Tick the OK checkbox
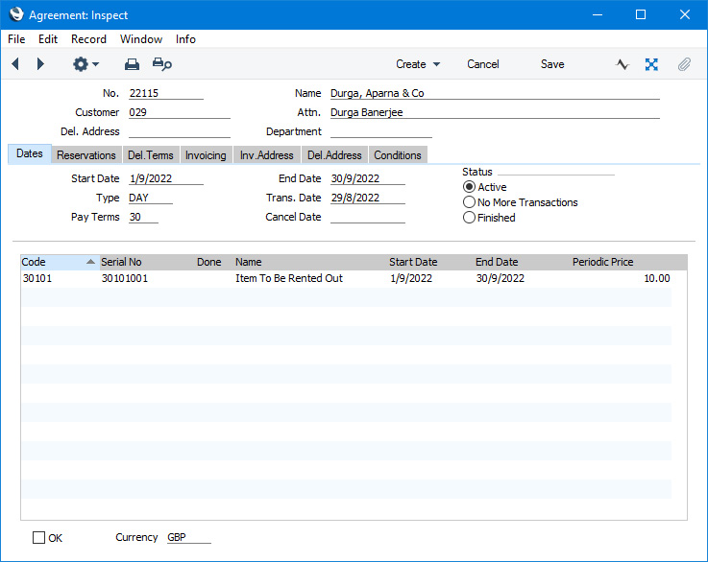Screen dimensions: 708x562 [x=39, y=538]
